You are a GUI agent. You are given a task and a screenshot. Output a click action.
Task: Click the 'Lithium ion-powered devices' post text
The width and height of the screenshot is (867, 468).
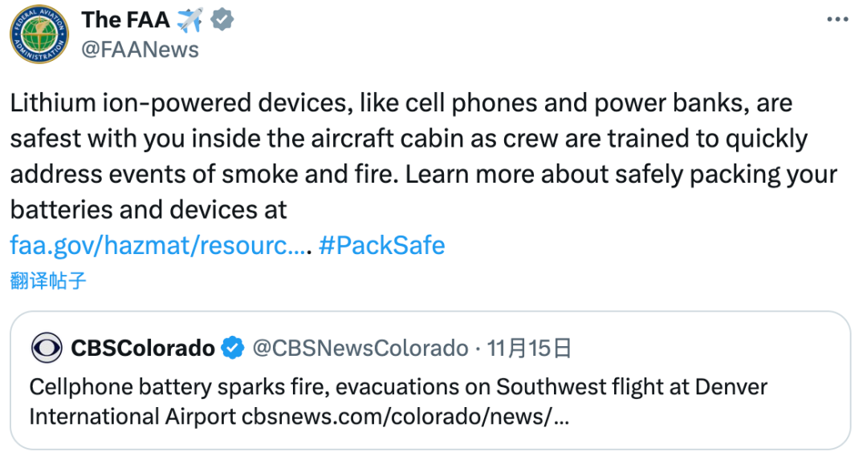181,103
